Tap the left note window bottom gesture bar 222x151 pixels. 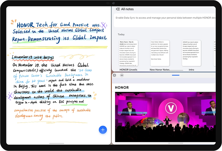[57, 143]
